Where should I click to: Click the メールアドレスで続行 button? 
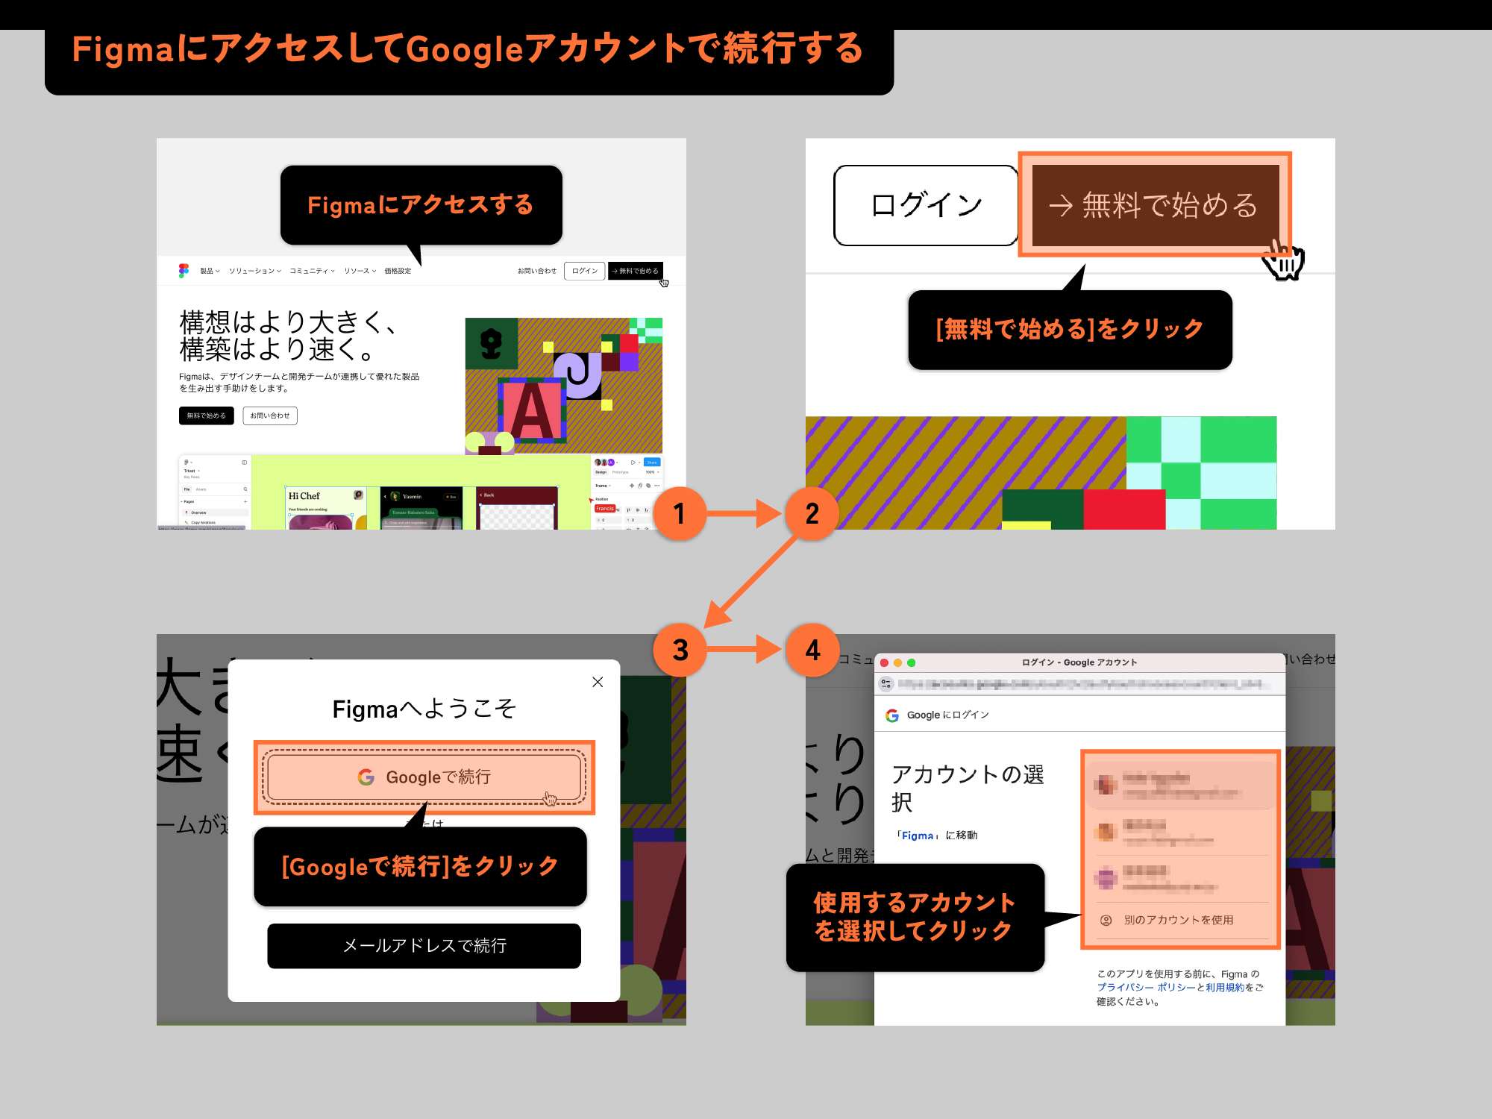[424, 946]
